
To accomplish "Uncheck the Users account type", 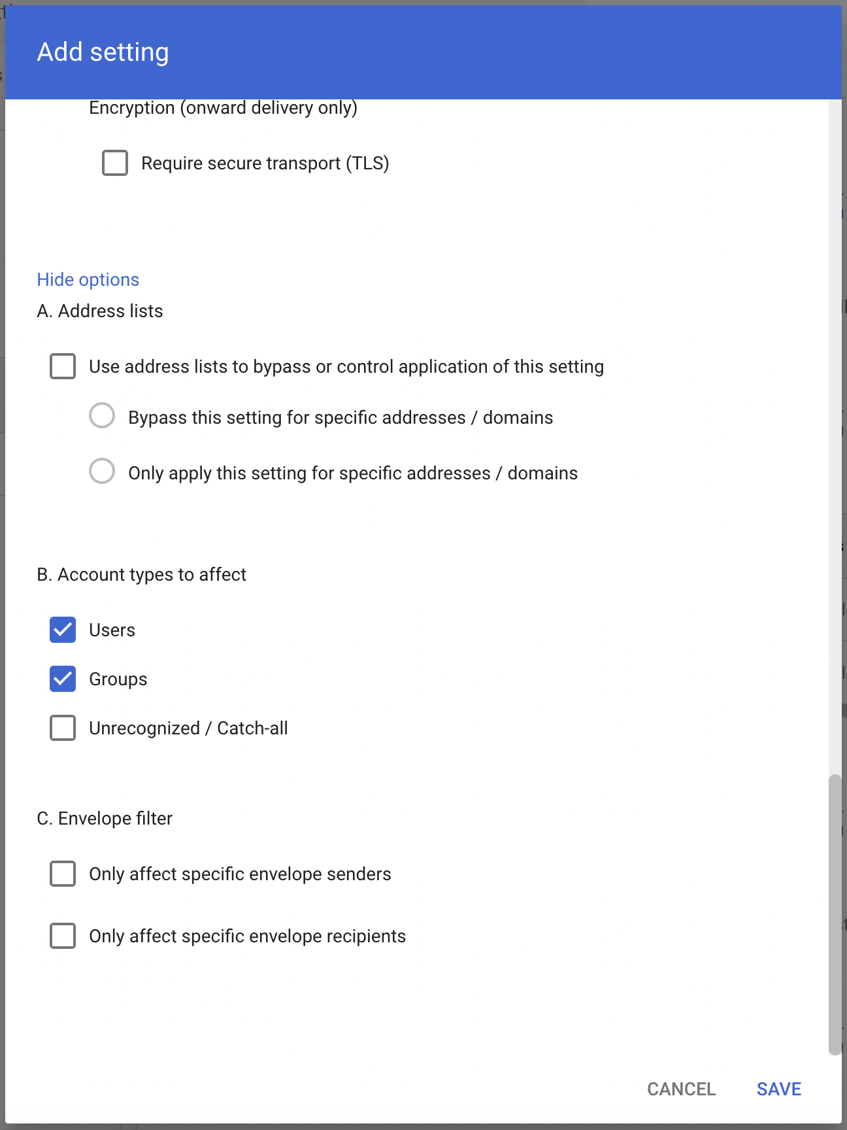I will point(62,630).
